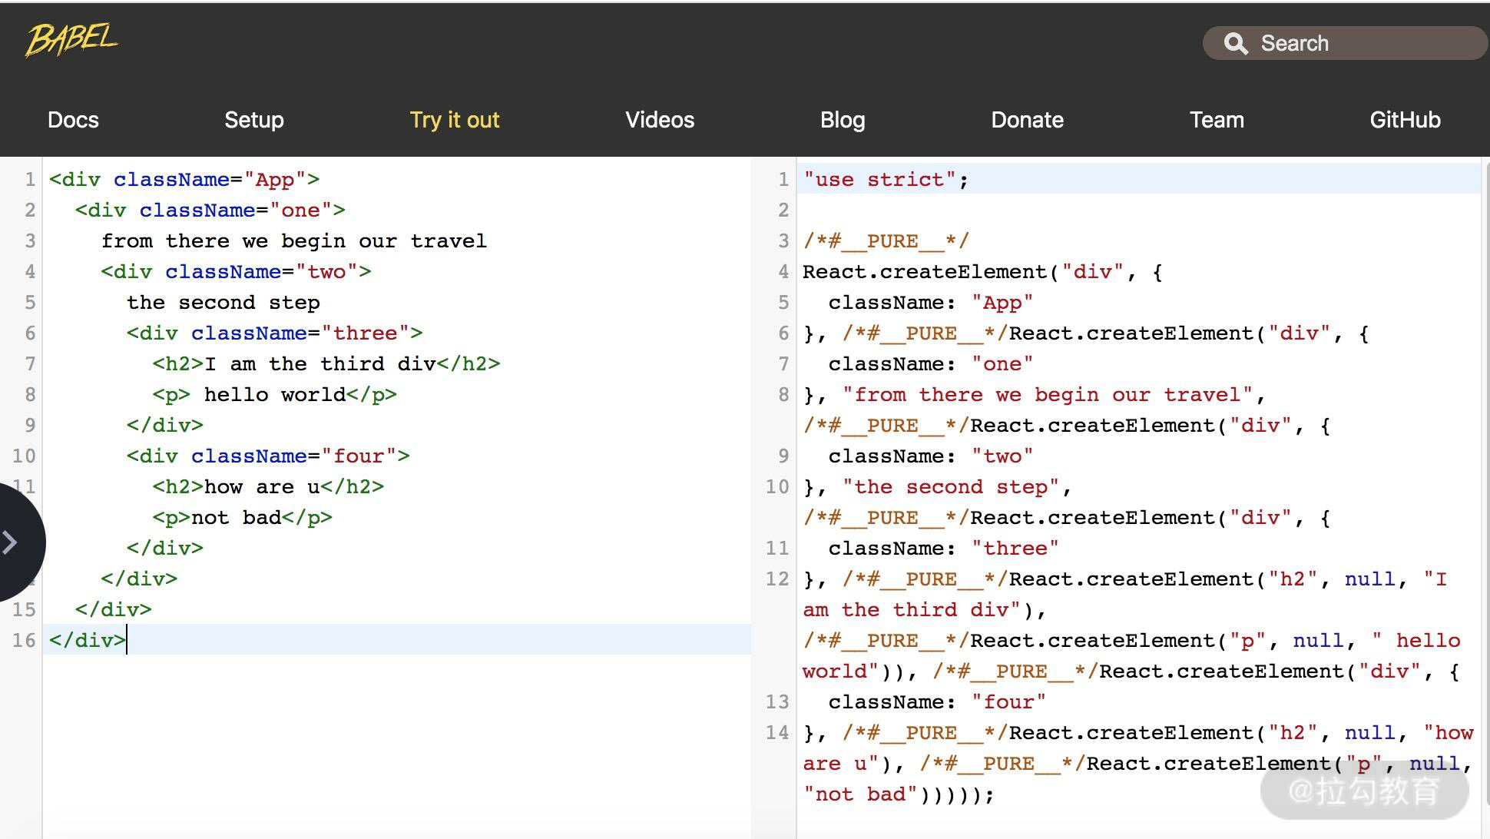Viewport: 1490px width, 839px height.
Task: Expand the collapsed settings sidebar arrow
Action: [x=11, y=542]
